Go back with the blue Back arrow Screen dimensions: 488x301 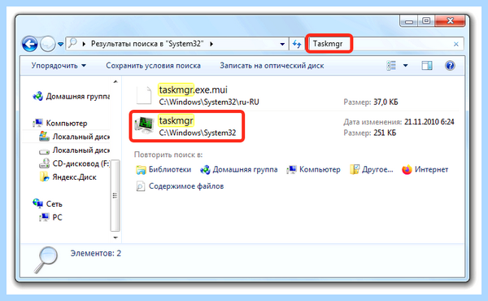coord(29,44)
